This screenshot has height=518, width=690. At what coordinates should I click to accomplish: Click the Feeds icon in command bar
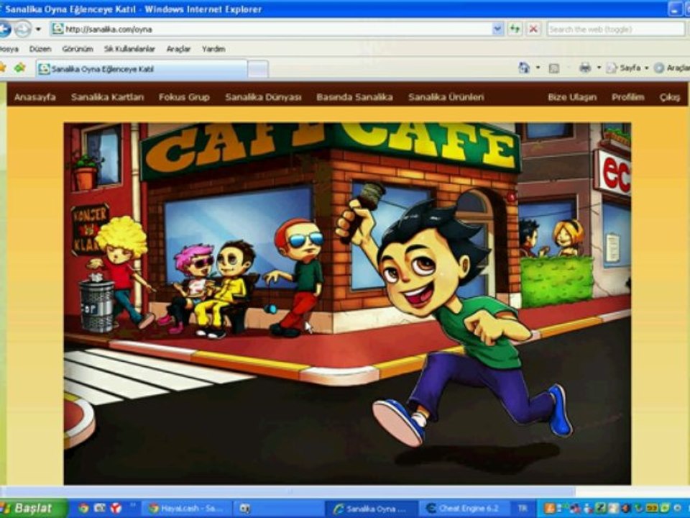[x=554, y=68]
